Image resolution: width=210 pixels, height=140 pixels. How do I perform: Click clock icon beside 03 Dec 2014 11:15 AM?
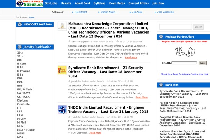[108, 81]
